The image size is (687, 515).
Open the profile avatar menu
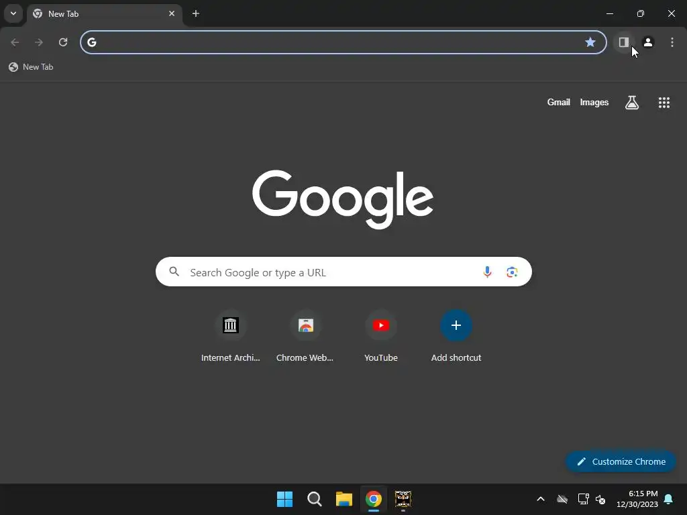pyautogui.click(x=648, y=42)
